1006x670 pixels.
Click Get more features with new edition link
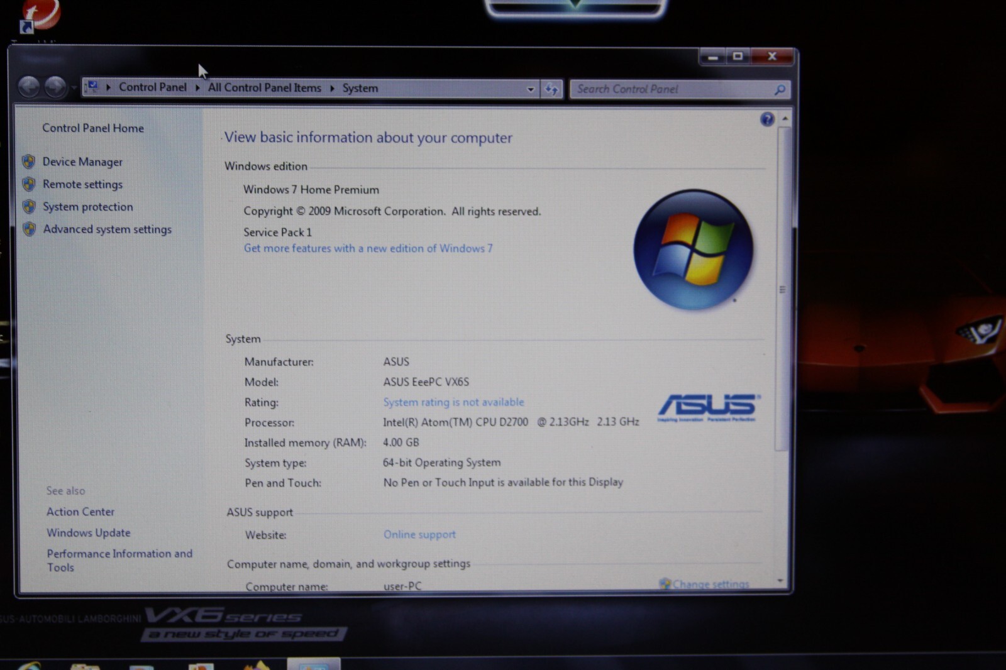coord(368,248)
